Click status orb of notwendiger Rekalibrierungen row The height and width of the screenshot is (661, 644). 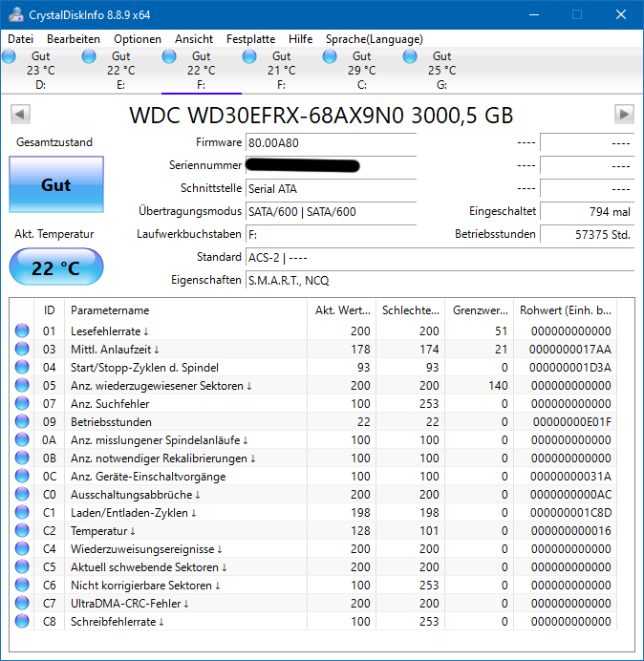click(22, 458)
